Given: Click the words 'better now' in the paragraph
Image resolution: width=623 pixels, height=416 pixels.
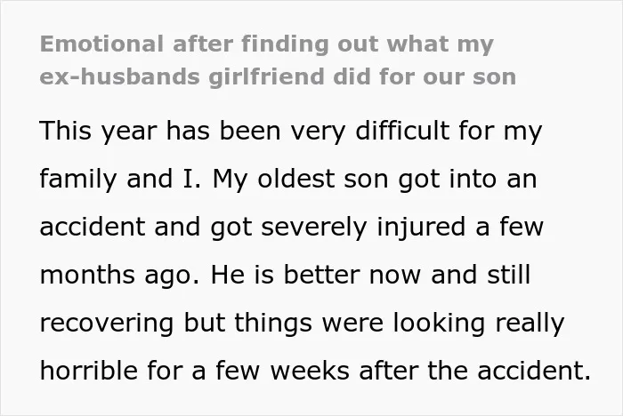Looking at the screenshot, I should coord(352,275).
